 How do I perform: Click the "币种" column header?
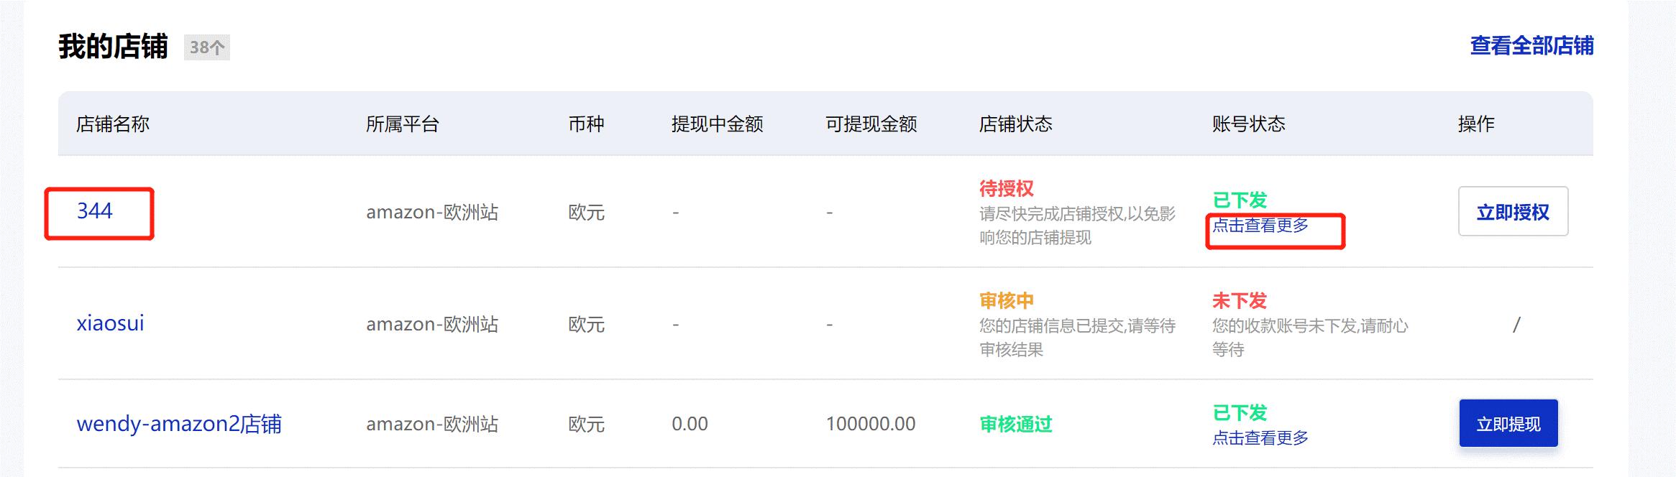586,124
